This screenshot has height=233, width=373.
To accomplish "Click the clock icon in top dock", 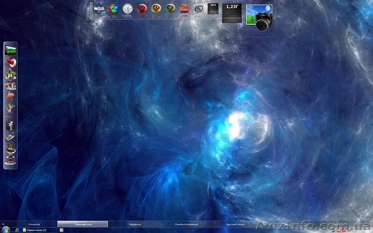I will (128, 8).
